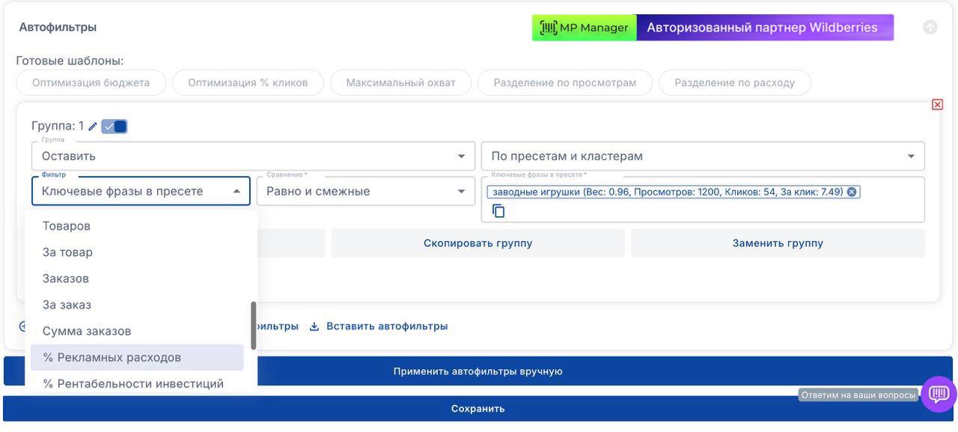
Task: Toggle the Группа 1 enable switch
Action: (115, 127)
